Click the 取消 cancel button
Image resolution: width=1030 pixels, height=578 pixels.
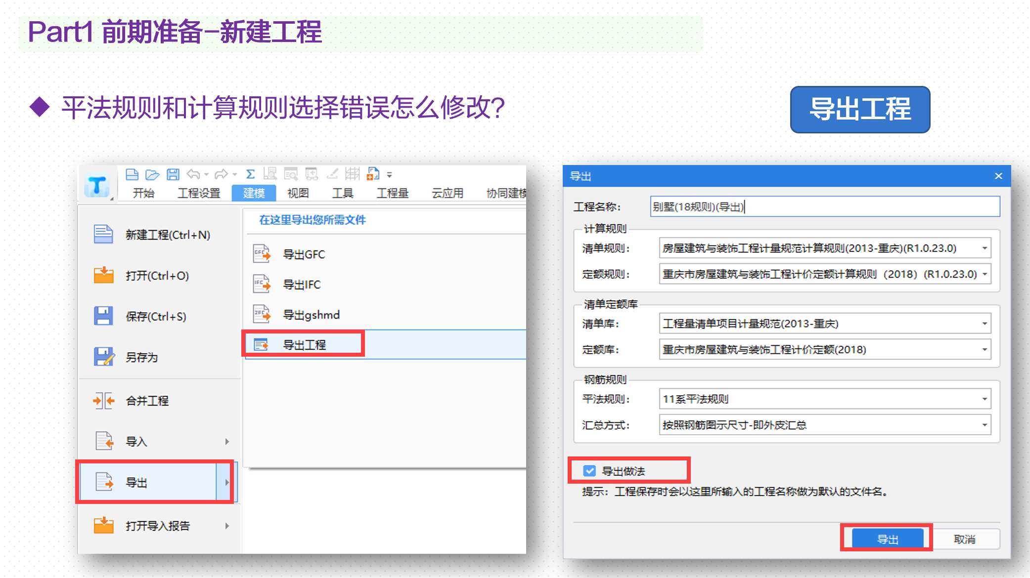click(x=964, y=539)
